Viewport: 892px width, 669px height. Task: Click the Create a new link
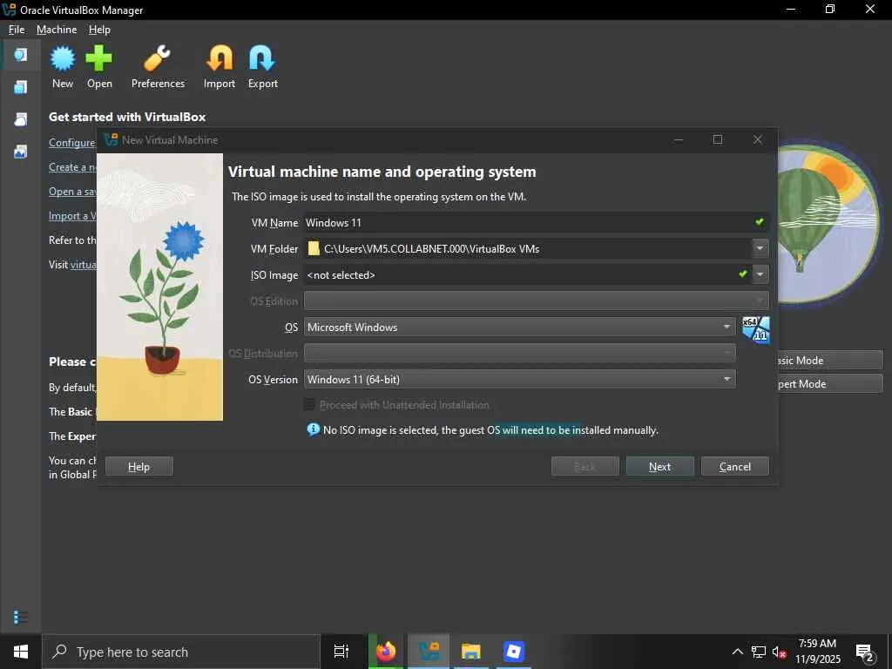(72, 167)
